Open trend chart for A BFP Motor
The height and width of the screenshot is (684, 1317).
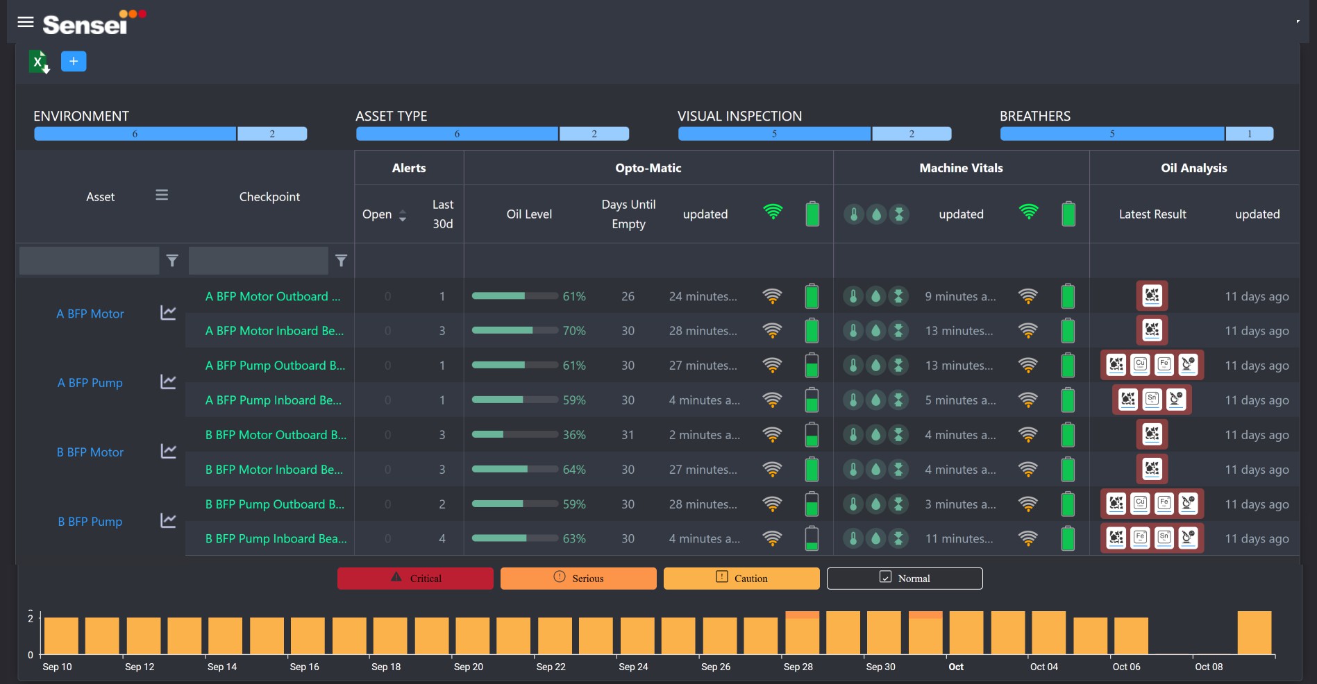pyautogui.click(x=168, y=313)
